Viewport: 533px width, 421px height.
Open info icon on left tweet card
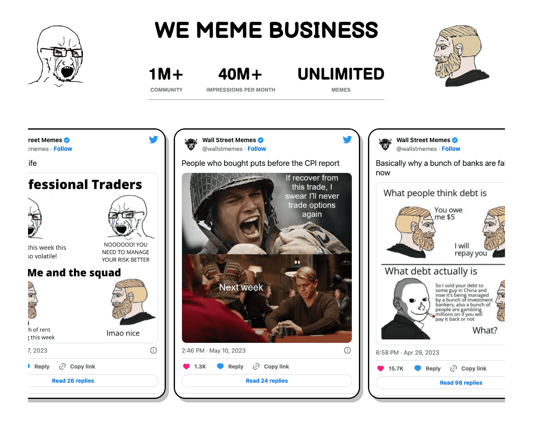(154, 350)
